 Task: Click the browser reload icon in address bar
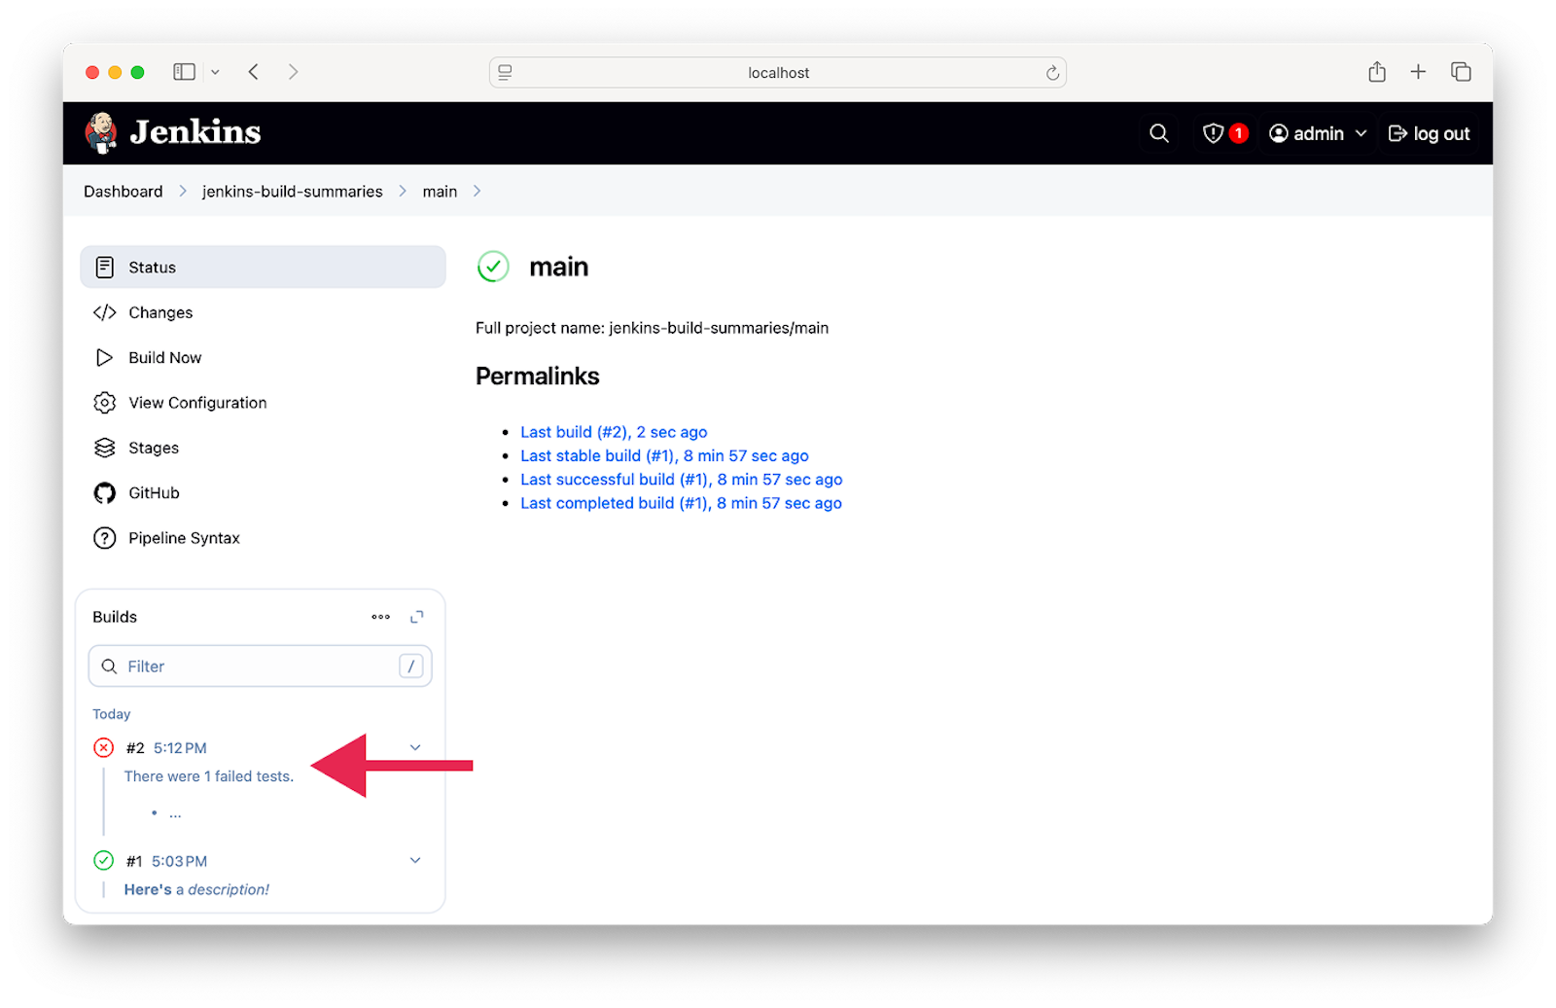[1052, 72]
